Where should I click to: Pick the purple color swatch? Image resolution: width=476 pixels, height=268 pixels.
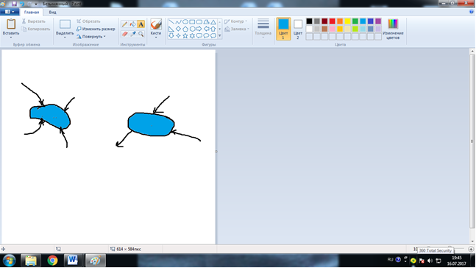(x=378, y=21)
